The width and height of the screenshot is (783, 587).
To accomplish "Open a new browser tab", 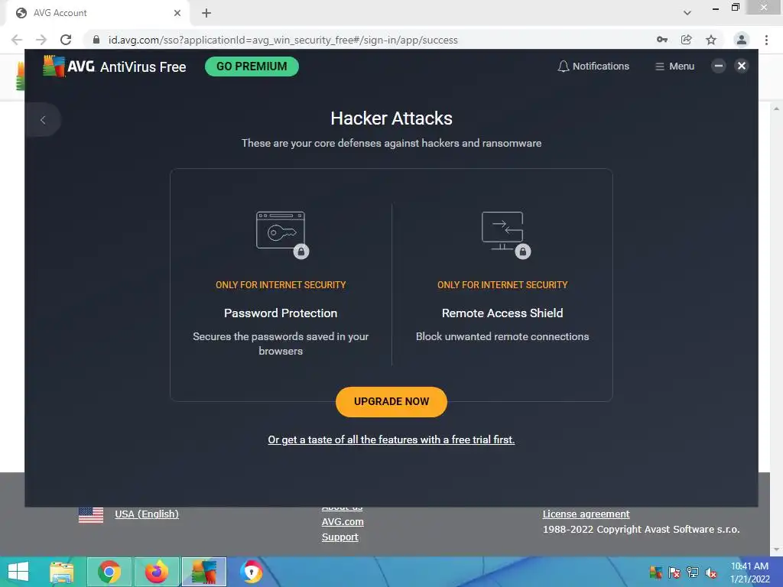I will point(206,13).
